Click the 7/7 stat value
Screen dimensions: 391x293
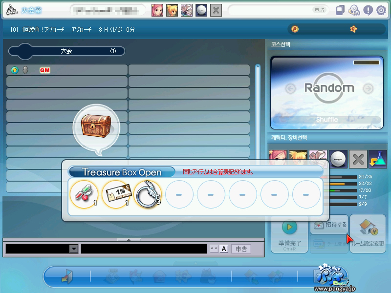(363, 197)
